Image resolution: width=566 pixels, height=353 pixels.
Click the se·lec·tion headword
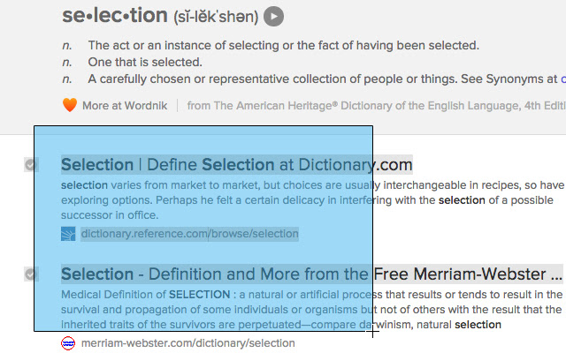click(x=115, y=16)
